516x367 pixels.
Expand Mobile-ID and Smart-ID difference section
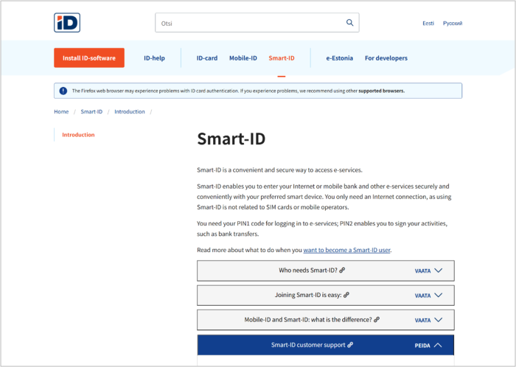(x=438, y=320)
